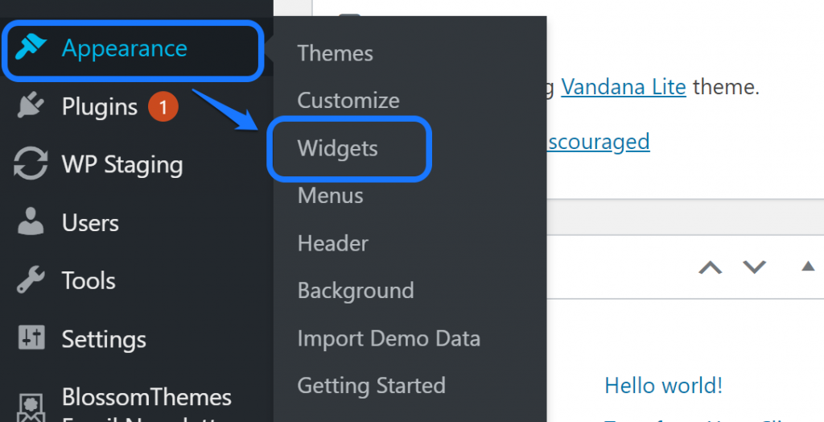Click the Users person icon
The image size is (824, 422).
31,222
